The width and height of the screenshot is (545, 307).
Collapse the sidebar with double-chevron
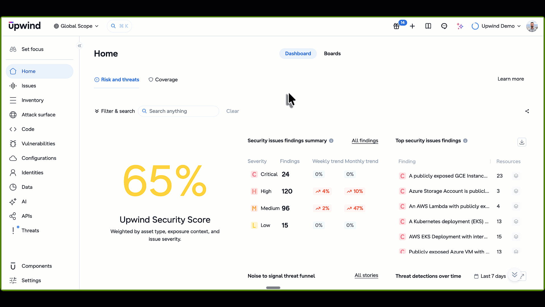pos(79,46)
